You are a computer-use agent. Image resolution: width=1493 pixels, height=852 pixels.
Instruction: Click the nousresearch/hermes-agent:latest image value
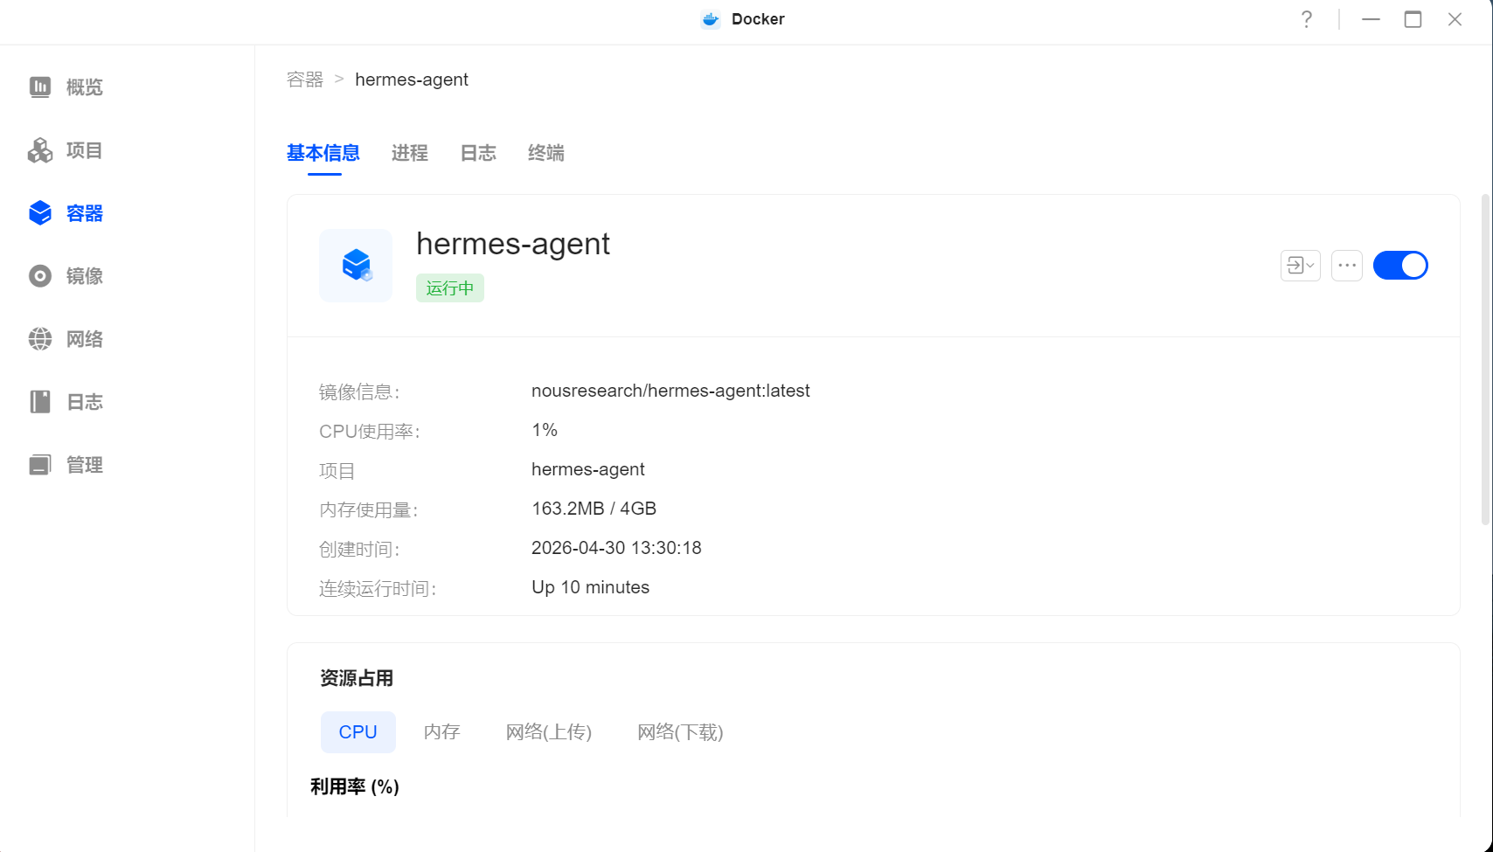tap(670, 391)
